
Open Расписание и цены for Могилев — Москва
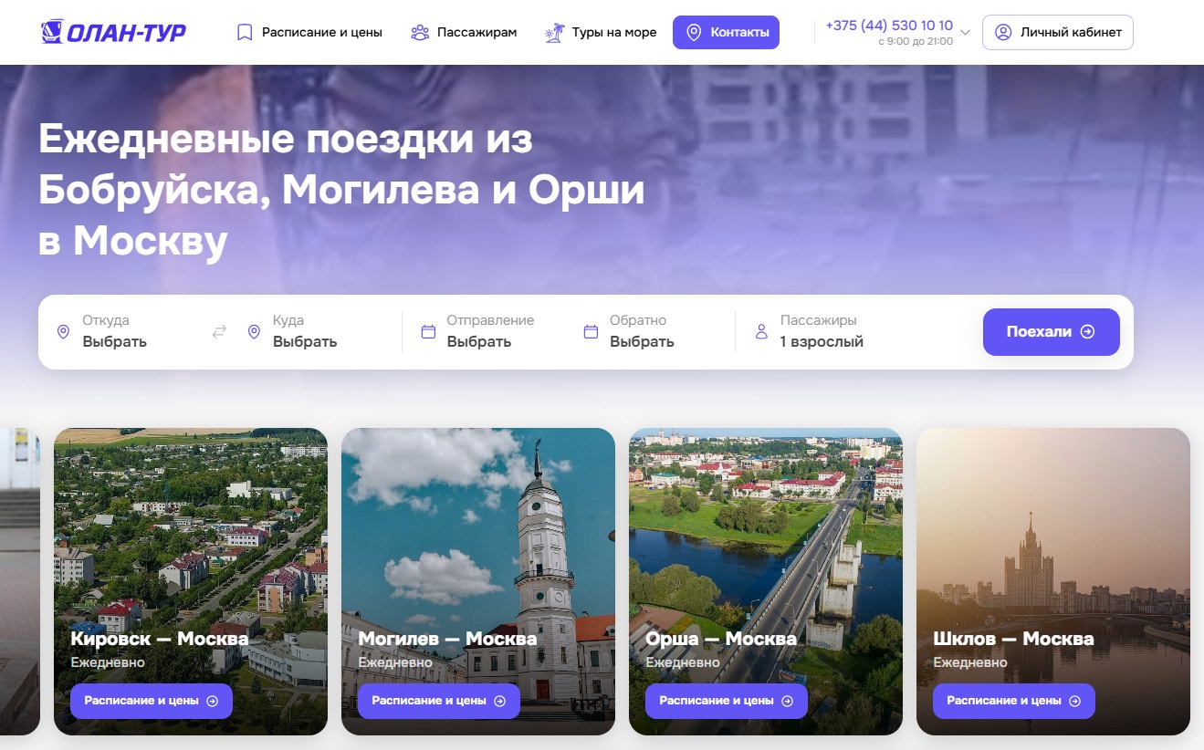(439, 701)
